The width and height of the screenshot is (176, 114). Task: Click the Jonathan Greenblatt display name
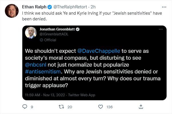[57, 29]
